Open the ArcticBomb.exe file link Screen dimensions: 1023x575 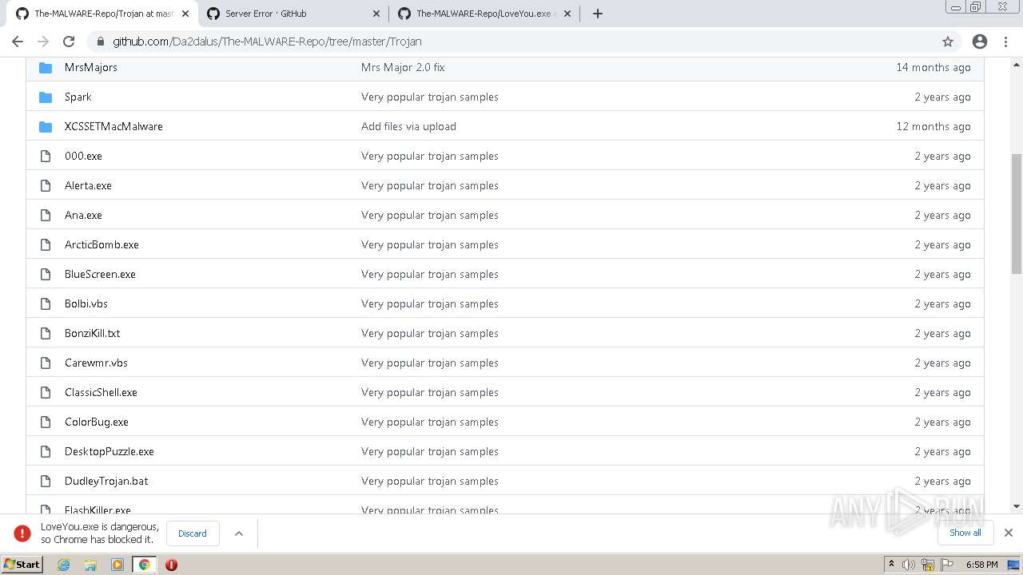click(102, 244)
